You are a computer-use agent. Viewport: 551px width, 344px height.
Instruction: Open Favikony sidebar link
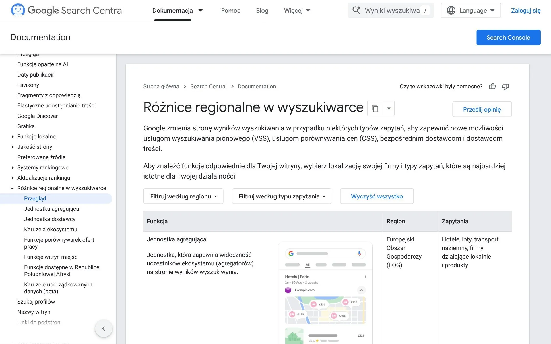coord(28,85)
